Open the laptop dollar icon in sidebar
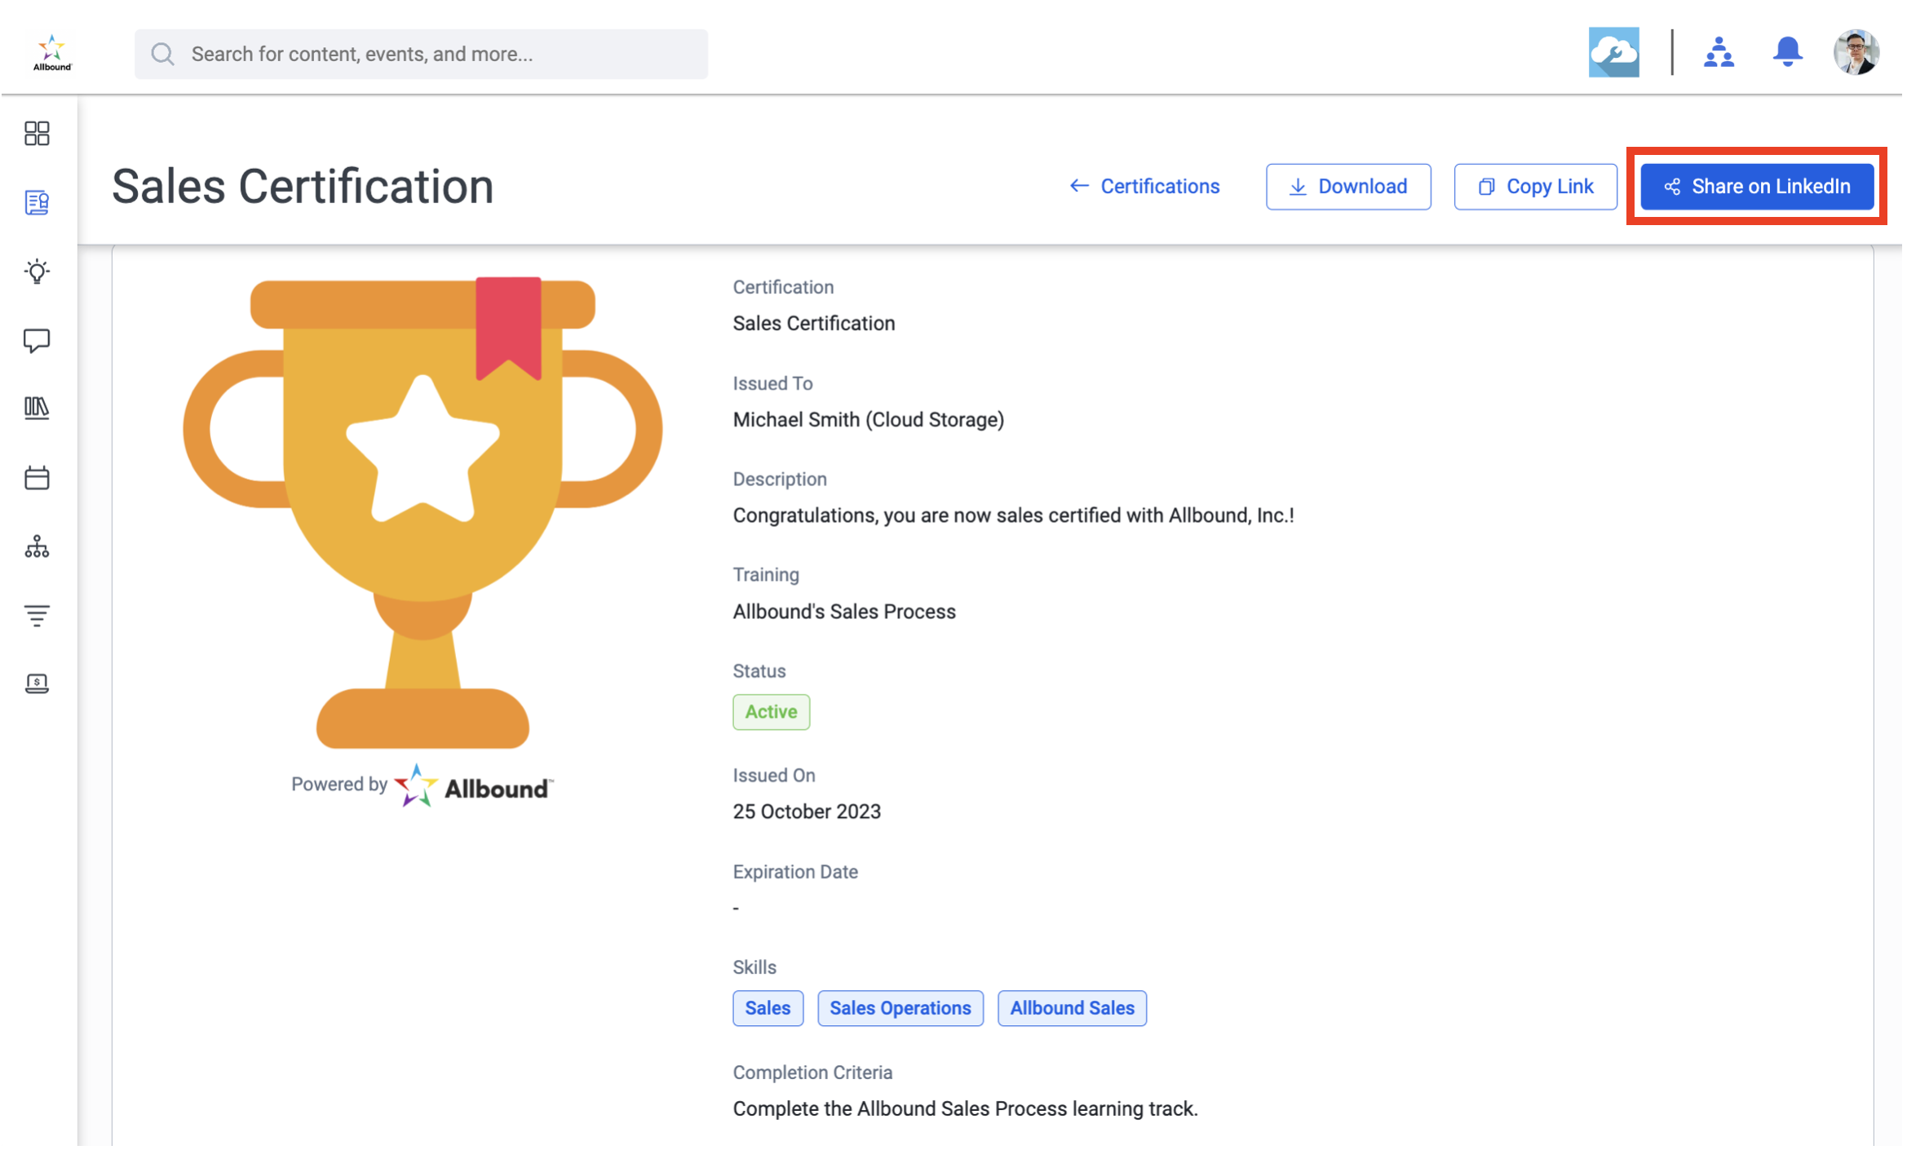Viewport: 1907px width, 1150px height. (37, 683)
